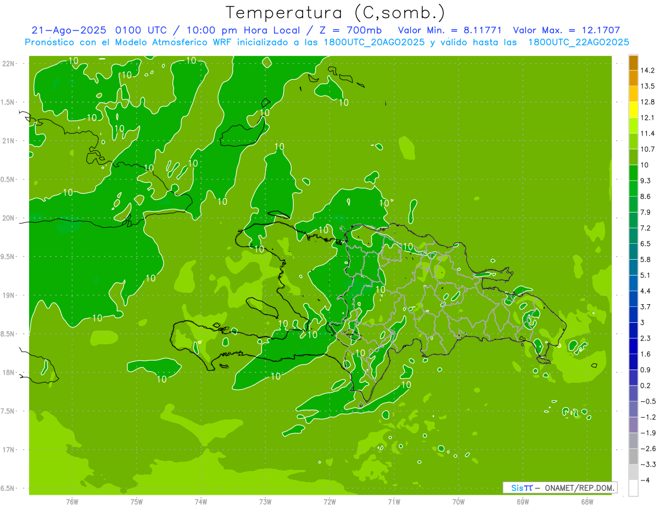Screen dimensions: 659x509
Task: Click the 6.5 colorbar label
Action: (646, 244)
